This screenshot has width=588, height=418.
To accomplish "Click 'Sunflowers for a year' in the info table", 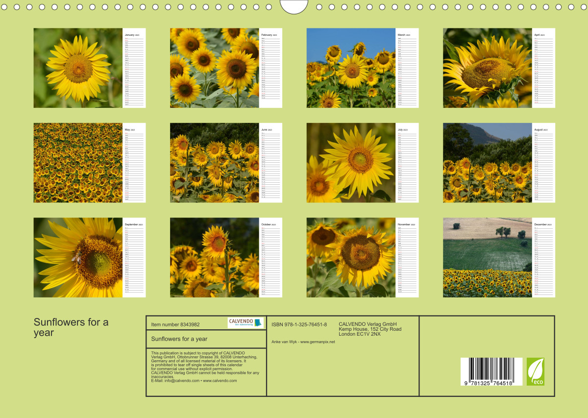I will [179, 339].
